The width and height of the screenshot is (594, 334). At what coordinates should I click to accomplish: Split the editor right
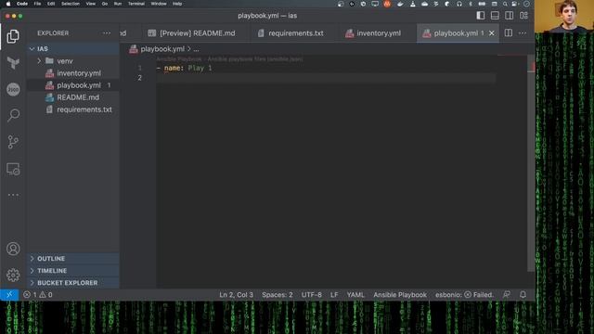tap(509, 33)
